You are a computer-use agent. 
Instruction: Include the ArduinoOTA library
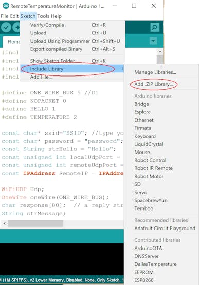(x=148, y=249)
